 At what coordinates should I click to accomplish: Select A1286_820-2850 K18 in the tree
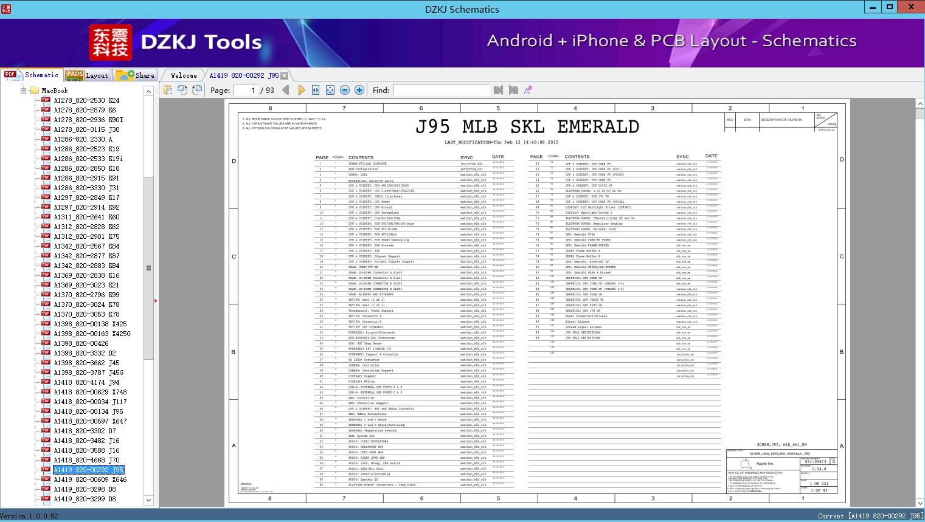pyautogui.click(x=86, y=168)
